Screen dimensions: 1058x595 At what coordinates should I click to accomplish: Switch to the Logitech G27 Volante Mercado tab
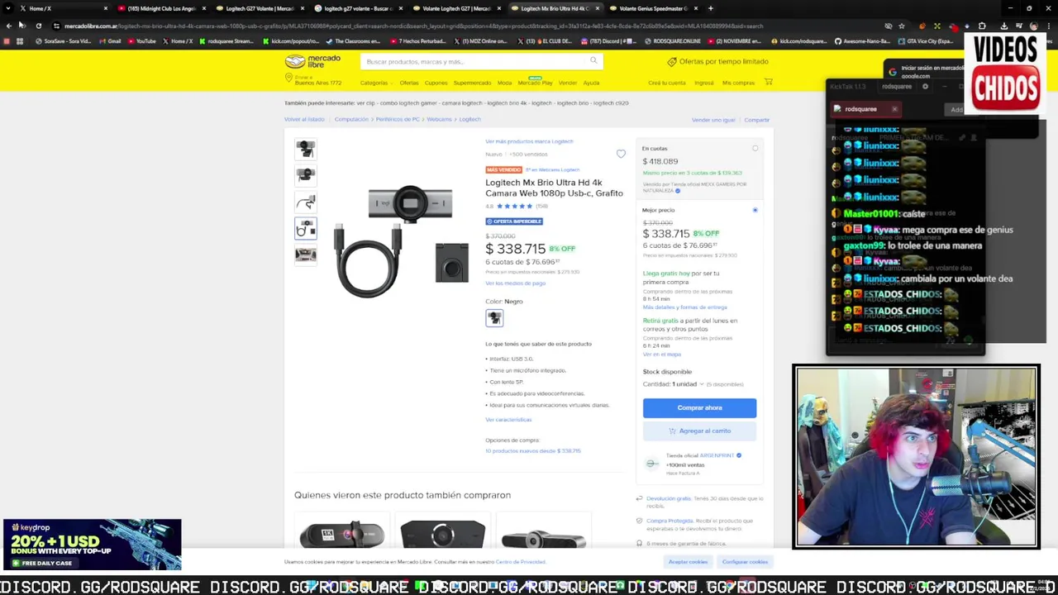260,8
